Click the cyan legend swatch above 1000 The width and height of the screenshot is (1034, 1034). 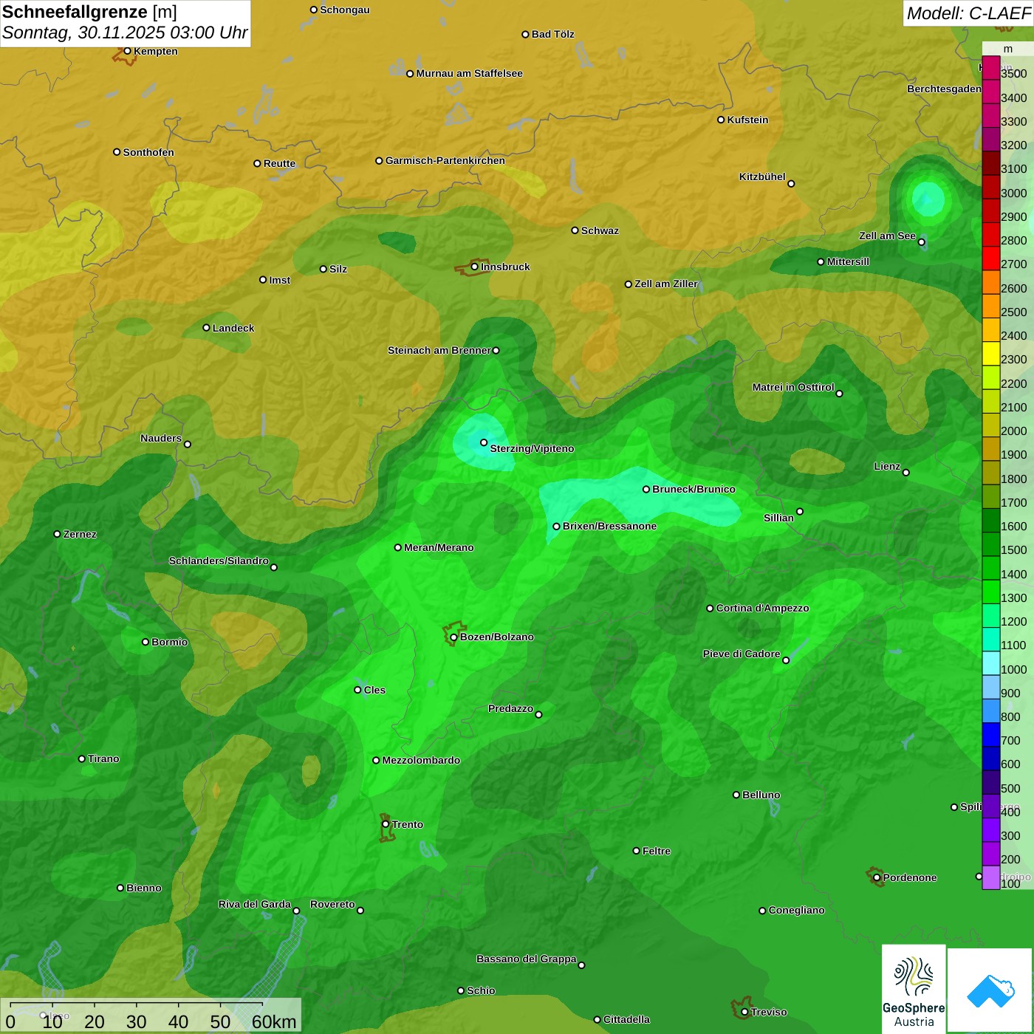click(990, 663)
